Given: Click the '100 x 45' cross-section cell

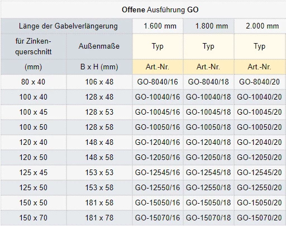Looking at the screenshot, I should [34, 112].
